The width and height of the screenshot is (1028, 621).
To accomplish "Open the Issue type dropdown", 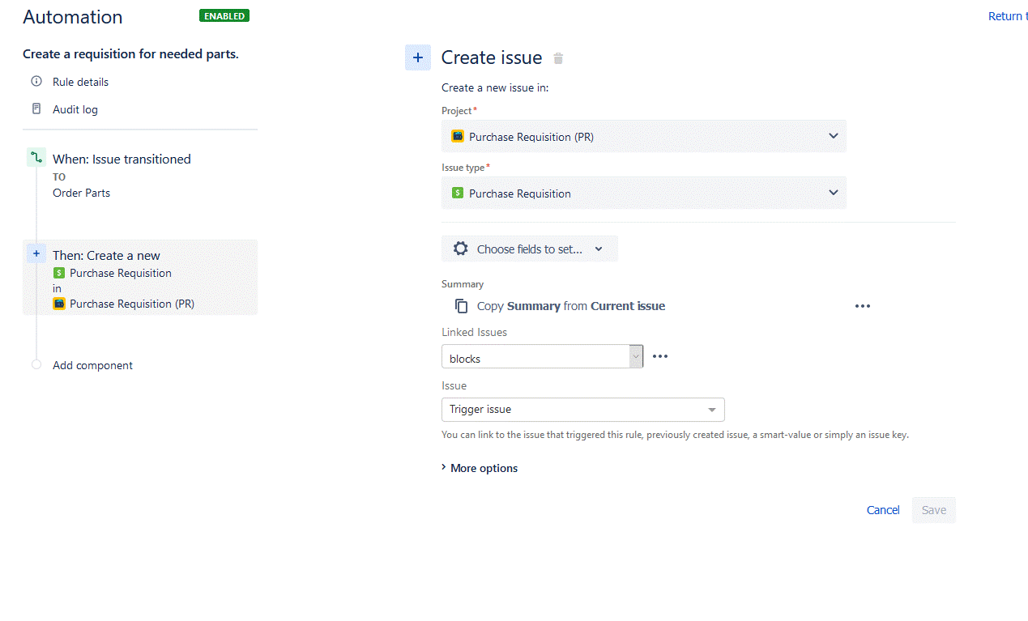I will click(644, 193).
